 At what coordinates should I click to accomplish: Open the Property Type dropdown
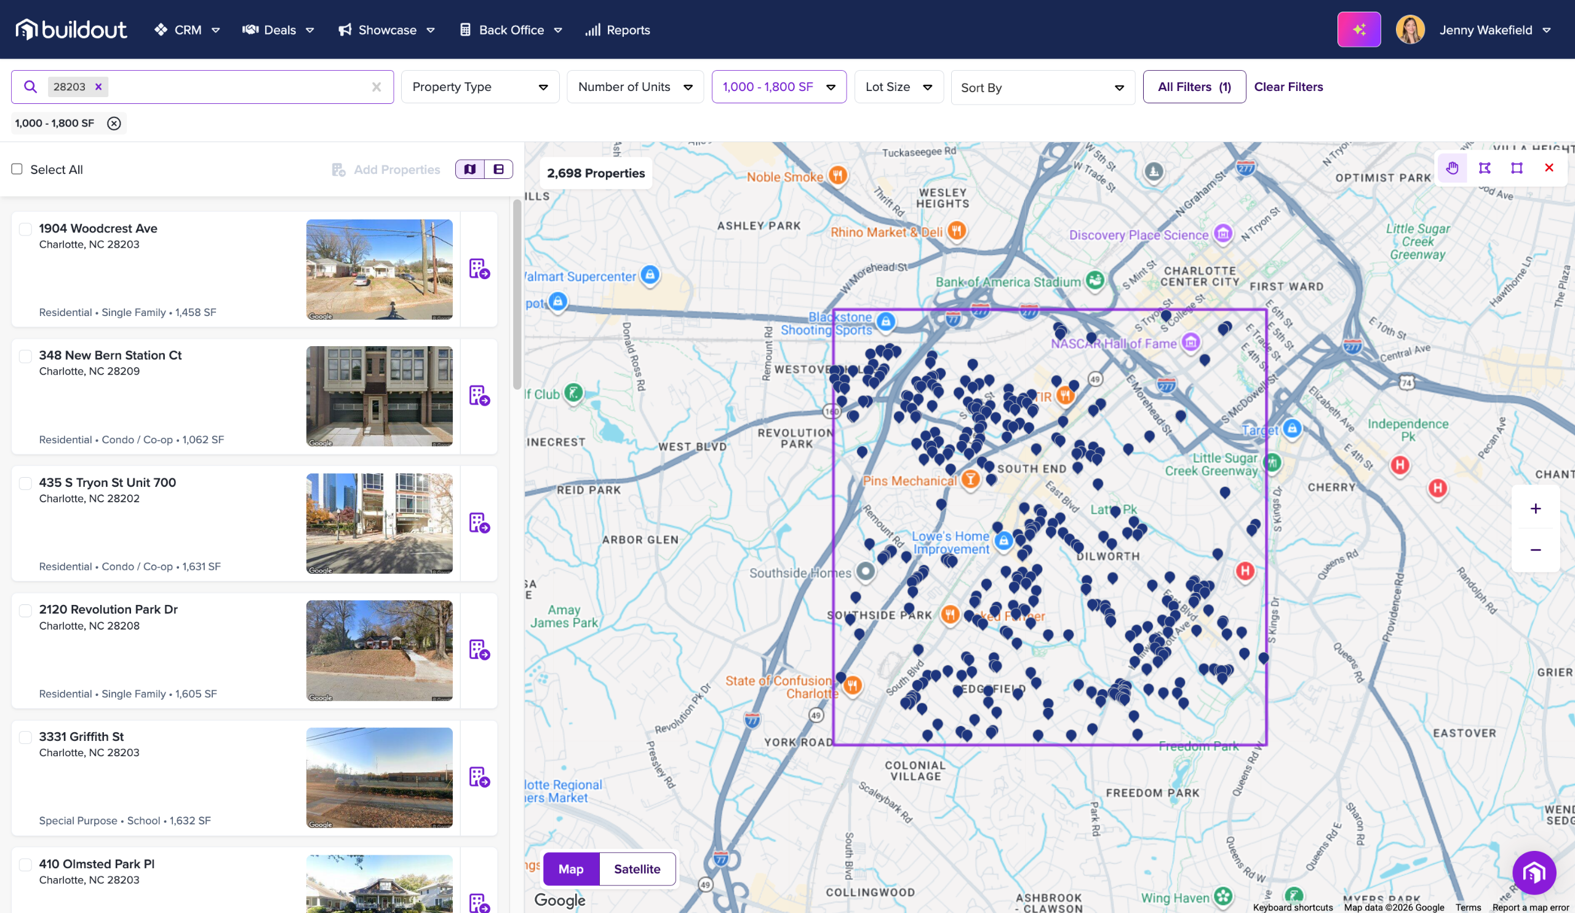pos(480,87)
